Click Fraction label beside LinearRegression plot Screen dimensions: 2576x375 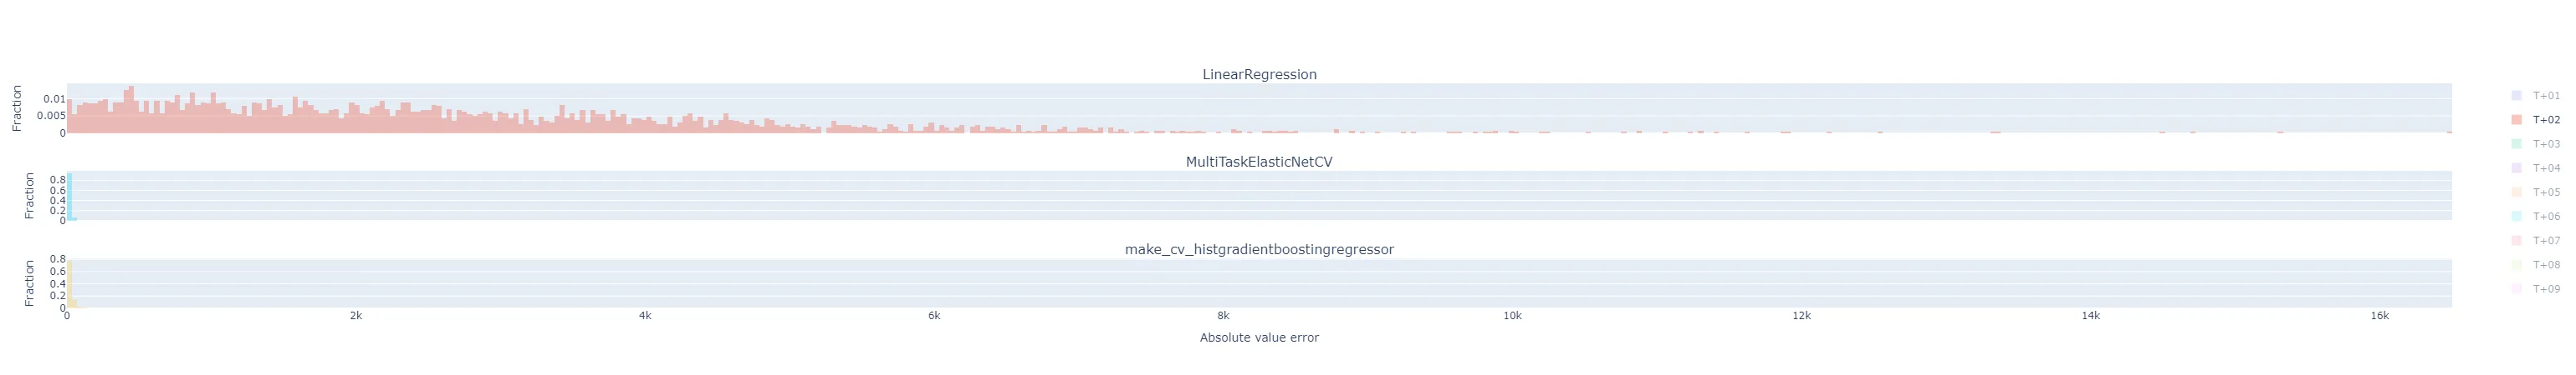coord(17,108)
